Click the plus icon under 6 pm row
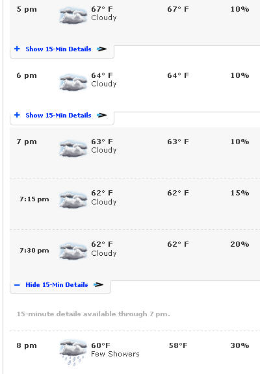 click(17, 115)
